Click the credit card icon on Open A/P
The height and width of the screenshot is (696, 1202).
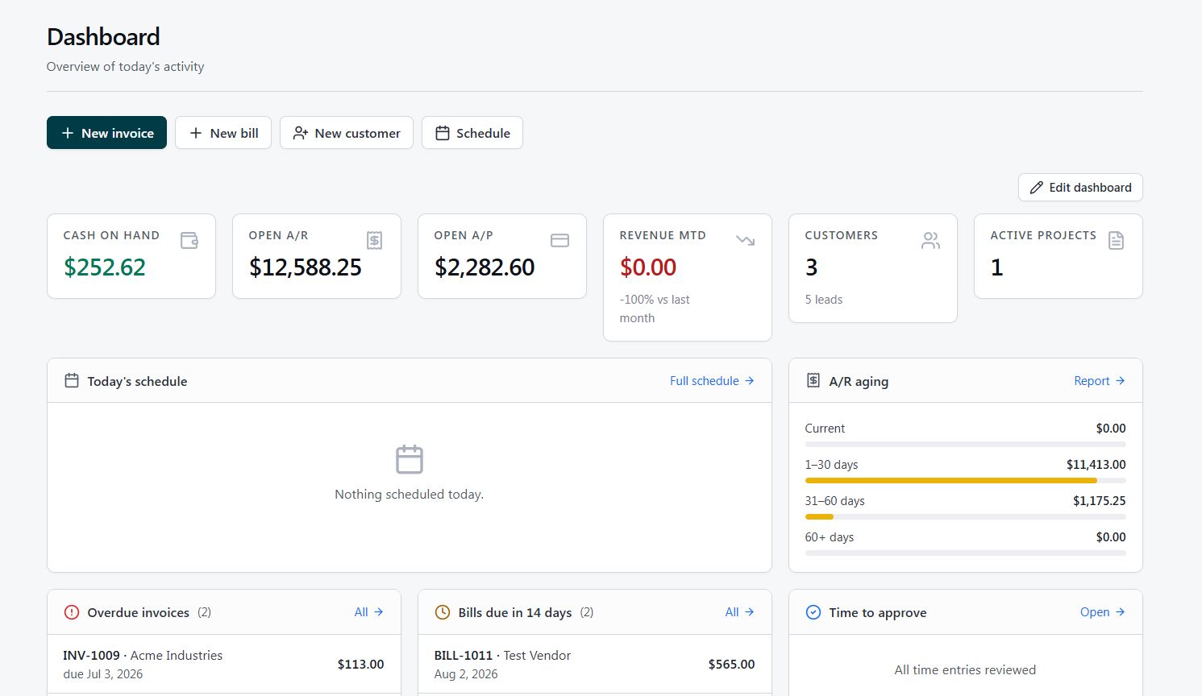560,240
